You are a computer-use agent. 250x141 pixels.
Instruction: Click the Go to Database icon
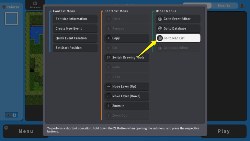(160, 29)
